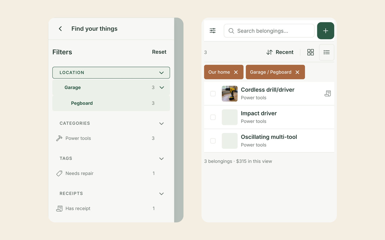
Task: Click the magnifying glass search icon
Action: [231, 31]
